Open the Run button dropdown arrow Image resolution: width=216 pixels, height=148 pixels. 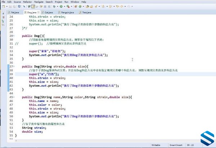click(64, 6)
